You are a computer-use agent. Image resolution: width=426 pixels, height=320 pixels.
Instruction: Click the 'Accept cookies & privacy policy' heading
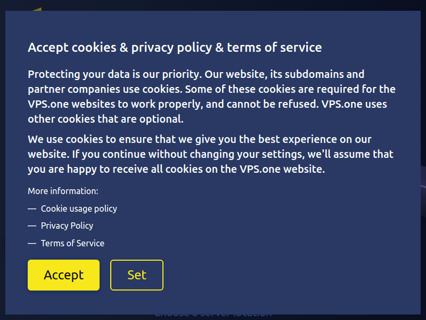(x=174, y=47)
